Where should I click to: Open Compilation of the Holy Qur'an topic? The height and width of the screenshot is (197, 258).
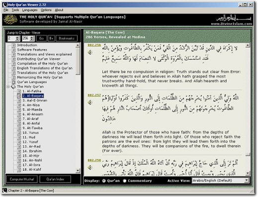coord(42,64)
